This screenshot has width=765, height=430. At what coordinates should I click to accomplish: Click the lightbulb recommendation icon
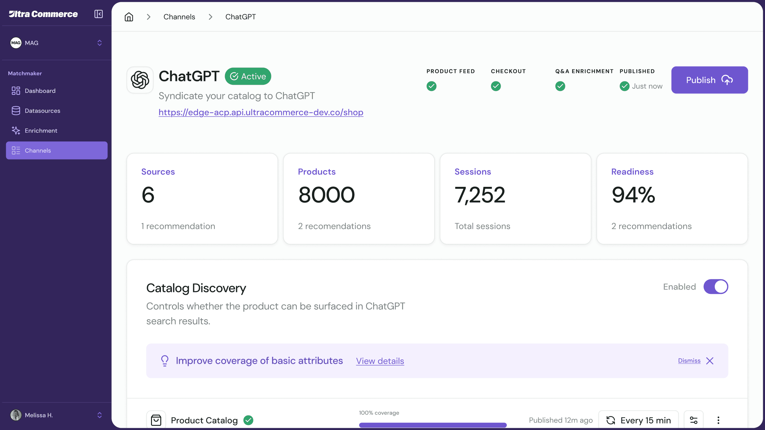[165, 361]
